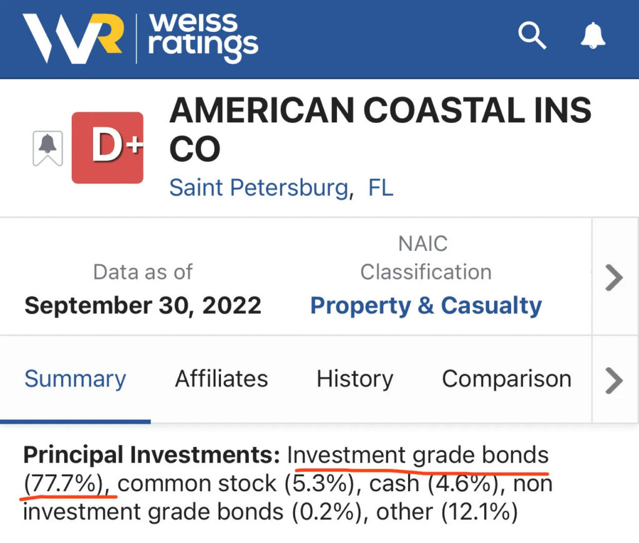Open notifications bell in header
The image size is (639, 543).
593,36
